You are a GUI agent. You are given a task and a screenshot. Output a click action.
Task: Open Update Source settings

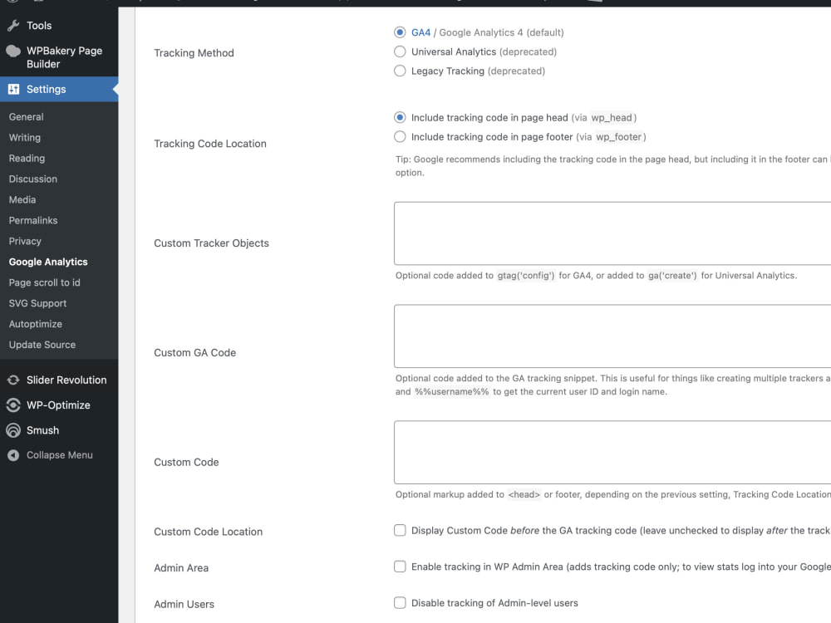click(42, 345)
